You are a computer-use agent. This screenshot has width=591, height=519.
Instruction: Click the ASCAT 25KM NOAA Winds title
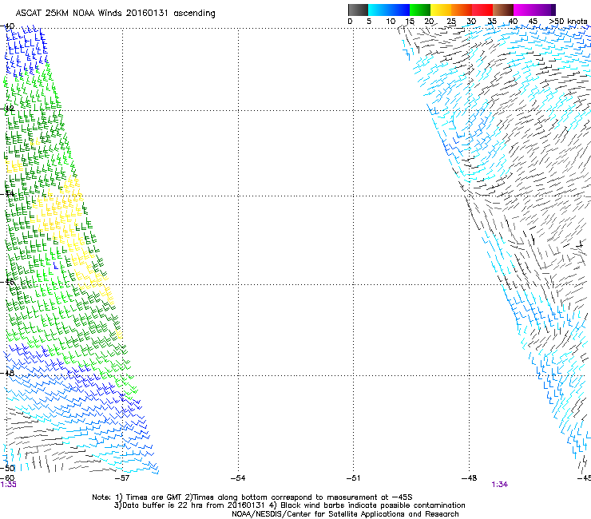click(115, 14)
